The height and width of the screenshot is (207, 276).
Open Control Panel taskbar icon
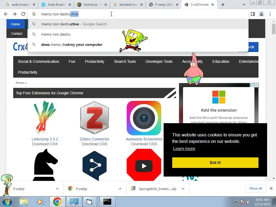[74, 202]
